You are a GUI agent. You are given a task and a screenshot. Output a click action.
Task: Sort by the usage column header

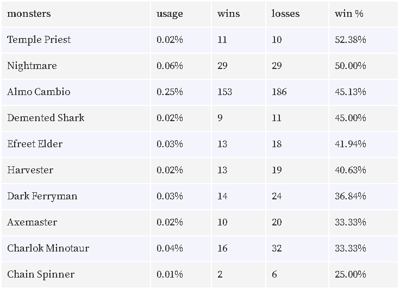pos(170,14)
